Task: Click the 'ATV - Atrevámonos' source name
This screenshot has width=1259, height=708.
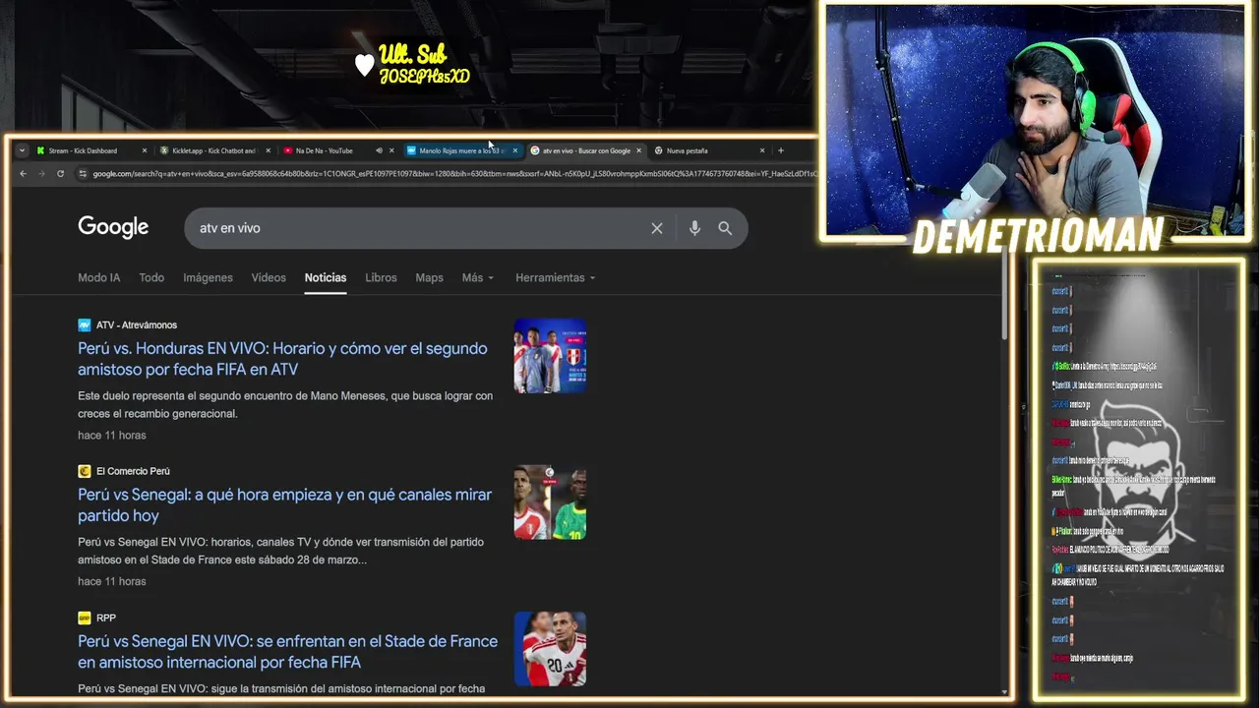Action: 137,324
